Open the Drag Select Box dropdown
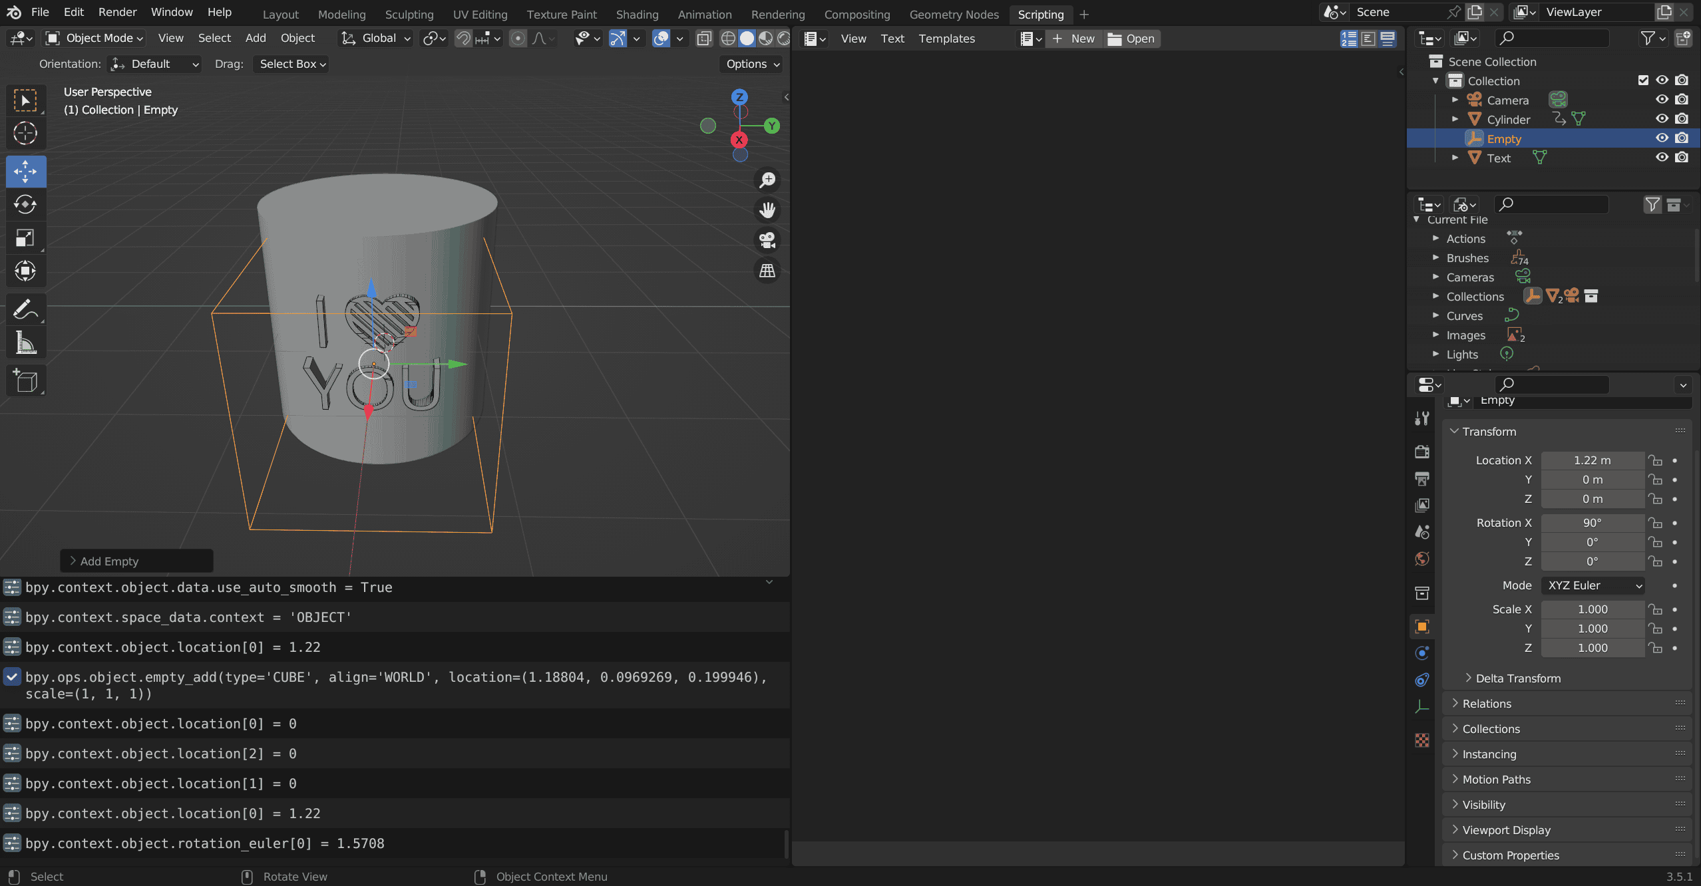The image size is (1701, 886). (291, 64)
